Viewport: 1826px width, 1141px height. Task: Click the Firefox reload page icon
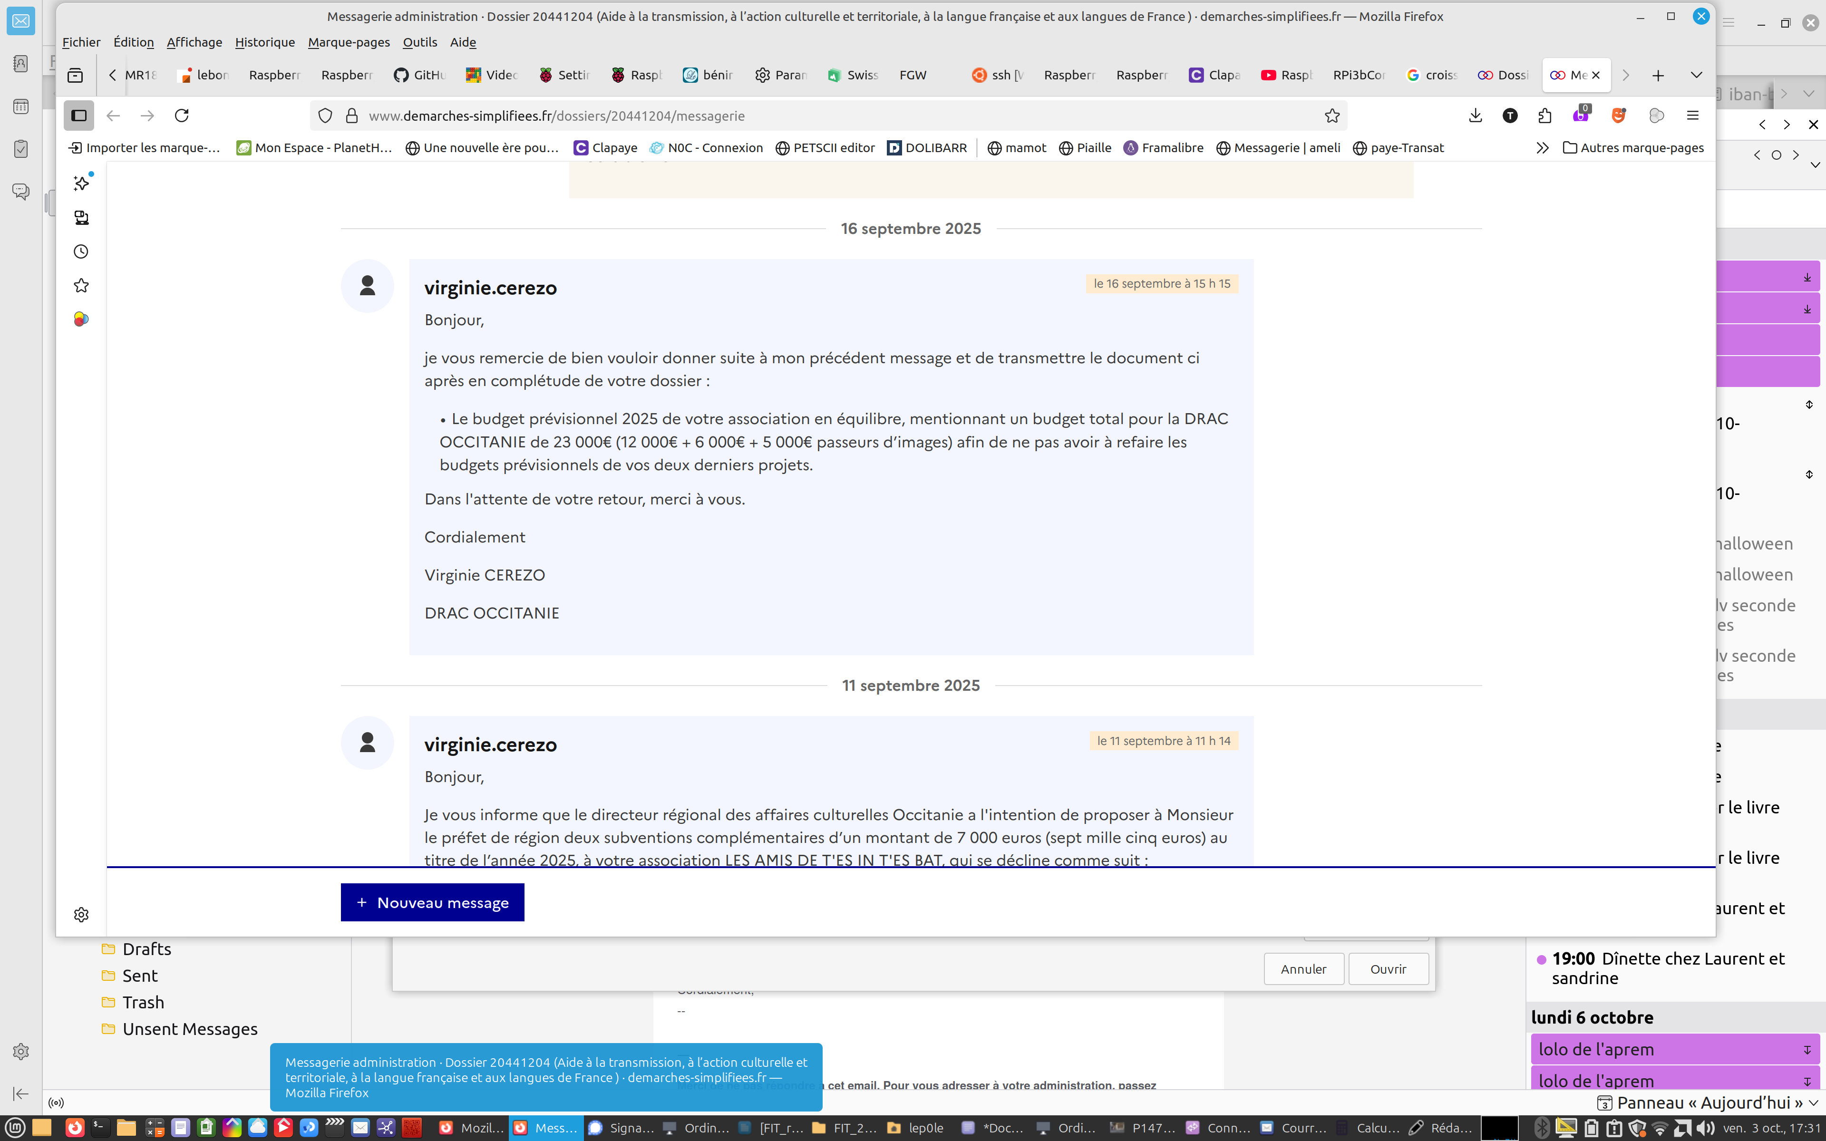(182, 116)
